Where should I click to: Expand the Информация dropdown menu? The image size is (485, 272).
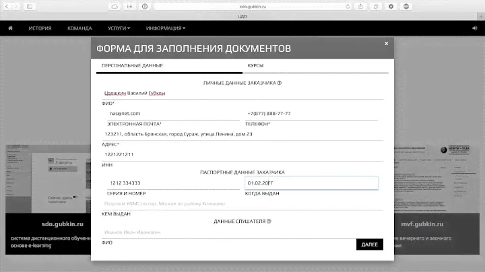(165, 28)
